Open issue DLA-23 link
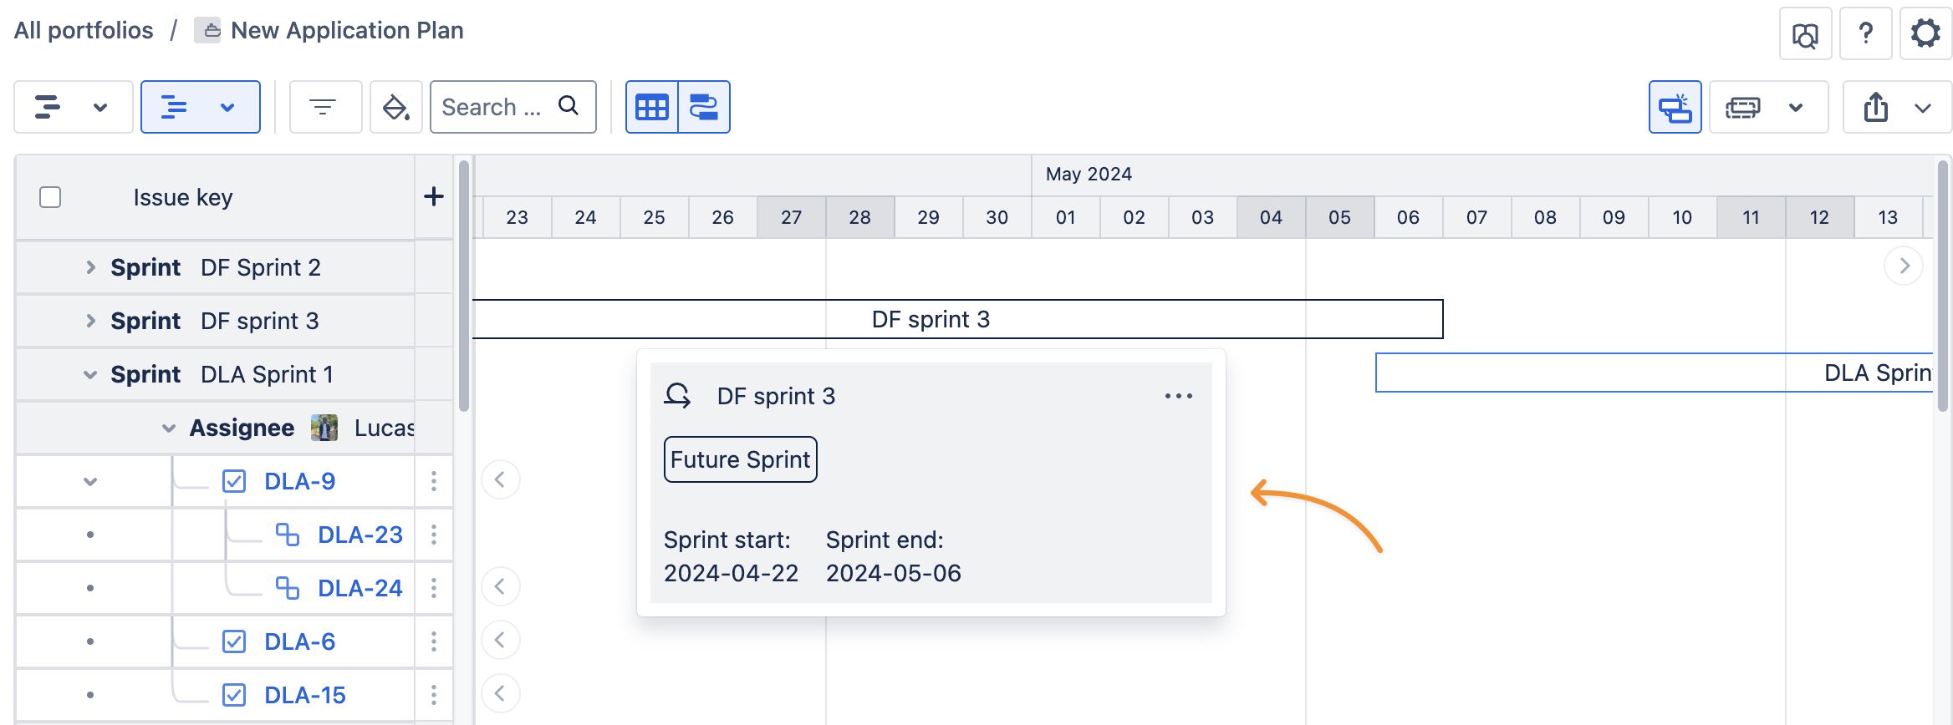The height and width of the screenshot is (725, 1953). point(360,535)
